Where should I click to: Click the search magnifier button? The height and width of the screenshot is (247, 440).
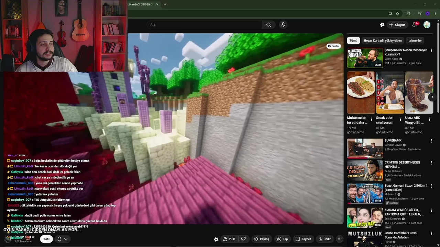point(268,25)
